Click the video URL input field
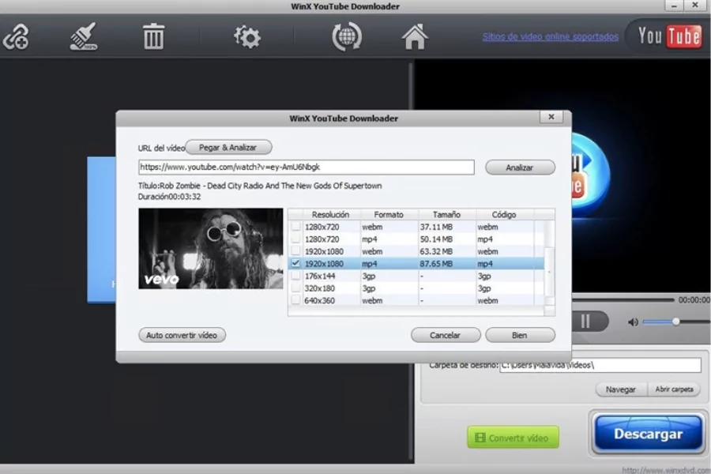The width and height of the screenshot is (711, 474). point(306,167)
